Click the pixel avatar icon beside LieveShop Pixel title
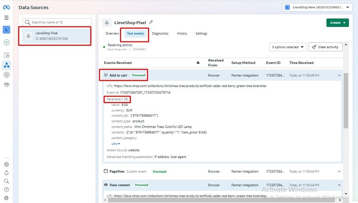 pyautogui.click(x=107, y=23)
